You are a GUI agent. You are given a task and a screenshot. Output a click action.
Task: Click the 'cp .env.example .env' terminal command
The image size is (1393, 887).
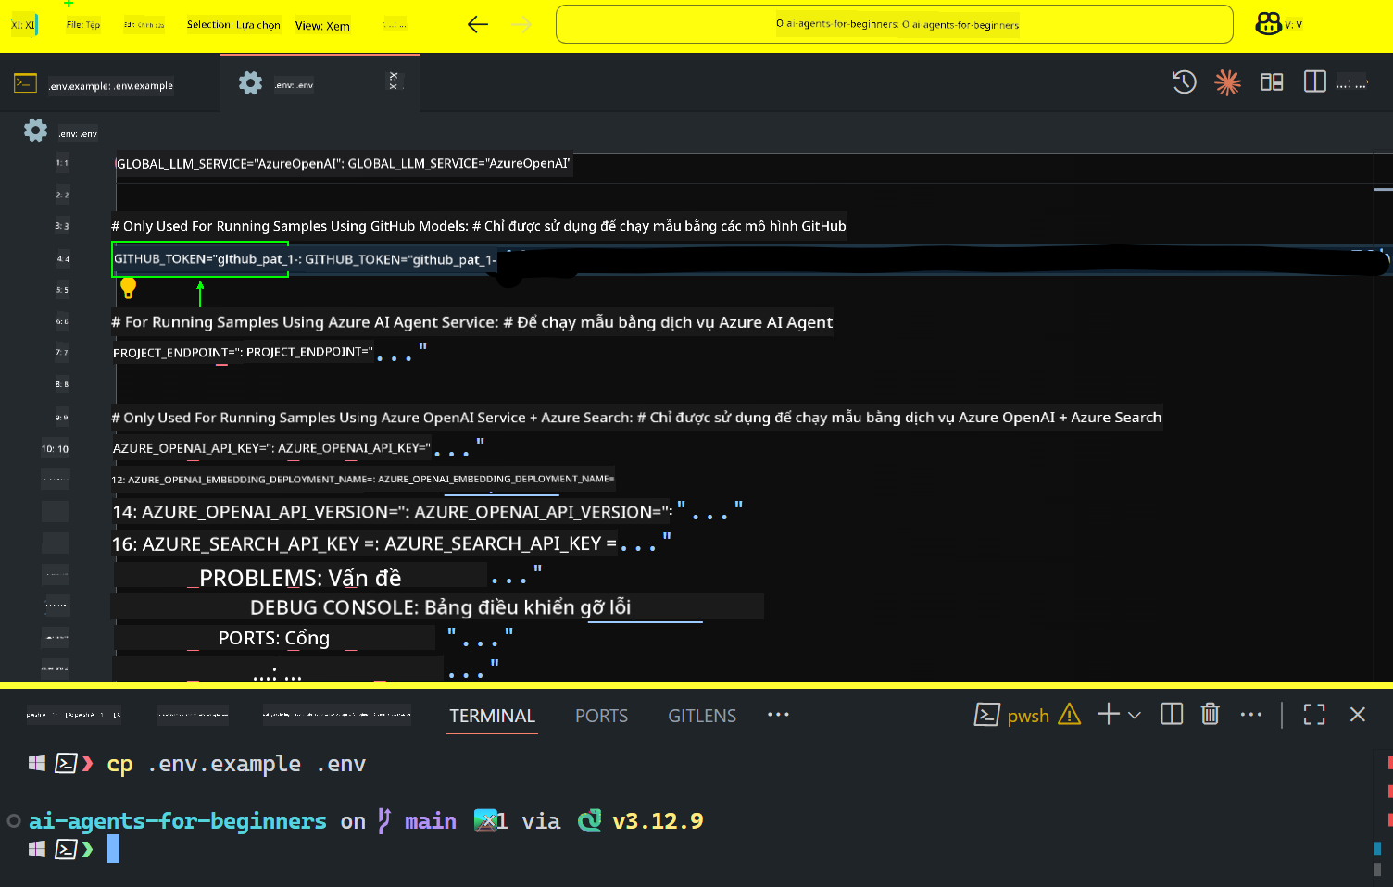236,764
